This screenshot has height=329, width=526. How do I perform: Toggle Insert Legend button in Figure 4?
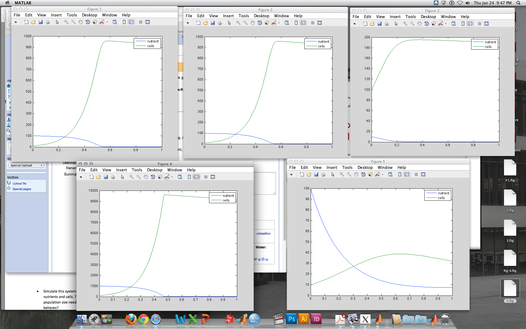pos(196,177)
